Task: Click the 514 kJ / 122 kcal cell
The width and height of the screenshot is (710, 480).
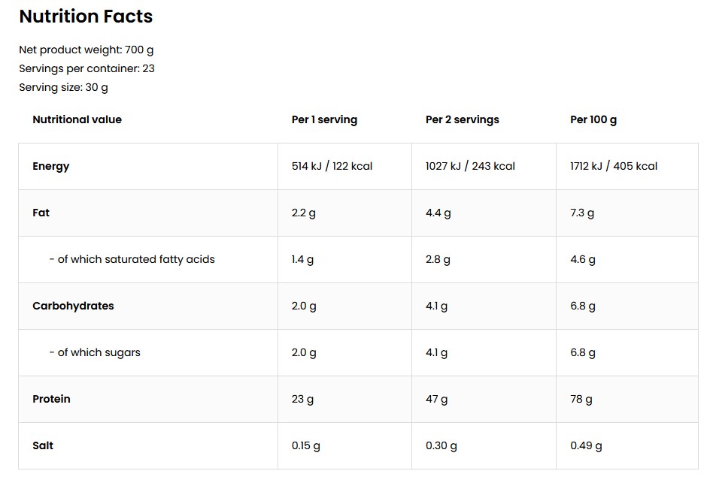Action: tap(332, 166)
